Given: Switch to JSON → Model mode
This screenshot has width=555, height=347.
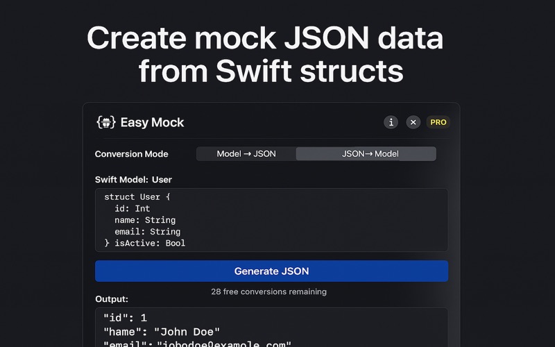Looking at the screenshot, I should pyautogui.click(x=366, y=153).
